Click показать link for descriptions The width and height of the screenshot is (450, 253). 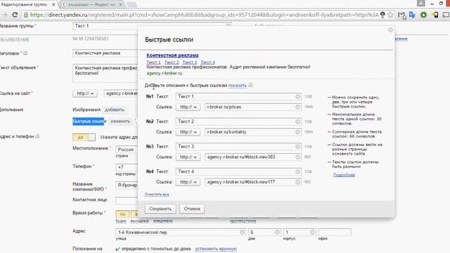click(x=238, y=85)
